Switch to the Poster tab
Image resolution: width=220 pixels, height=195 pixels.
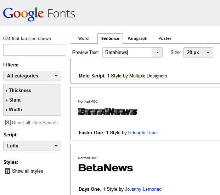point(165,38)
